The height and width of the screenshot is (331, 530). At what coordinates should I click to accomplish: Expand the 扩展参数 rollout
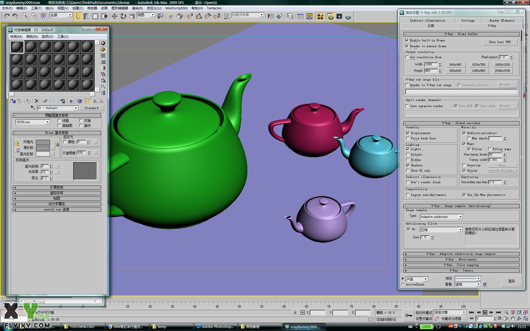(57, 188)
